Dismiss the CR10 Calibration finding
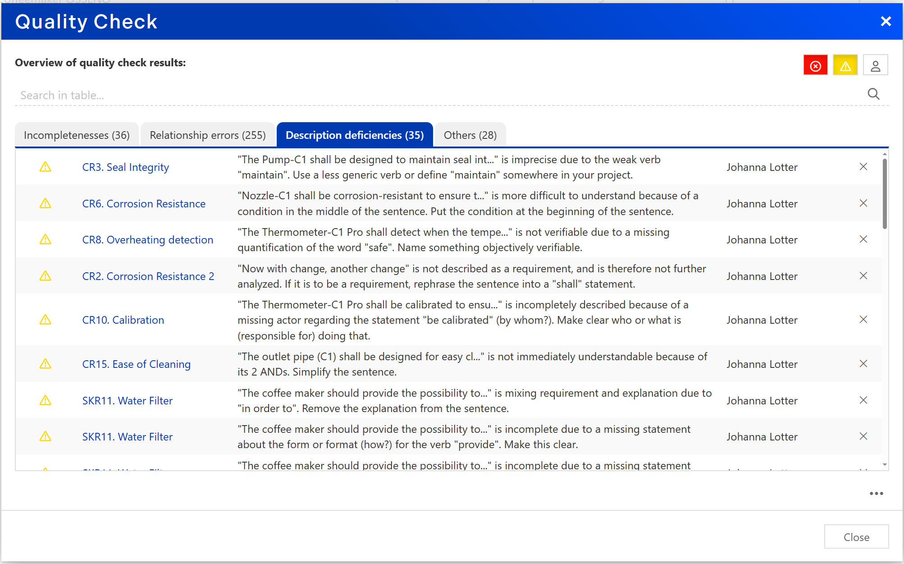This screenshot has height=564, width=904. click(x=863, y=320)
